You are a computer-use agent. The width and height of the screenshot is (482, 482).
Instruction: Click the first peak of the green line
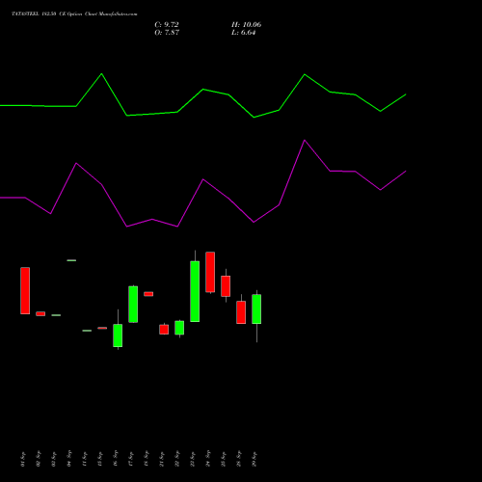tap(101, 74)
